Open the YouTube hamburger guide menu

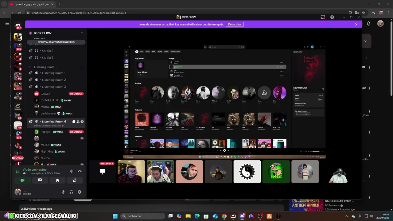7,23
